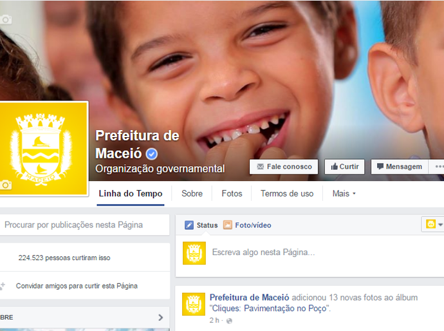
Task: Click the Fale conosco button
Action: pyautogui.click(x=284, y=167)
